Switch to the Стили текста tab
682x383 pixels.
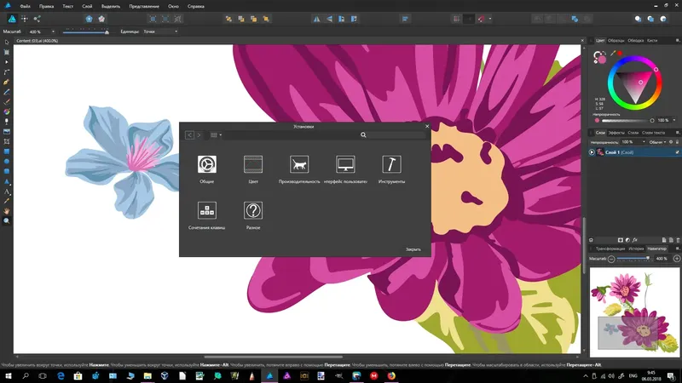[x=653, y=133]
